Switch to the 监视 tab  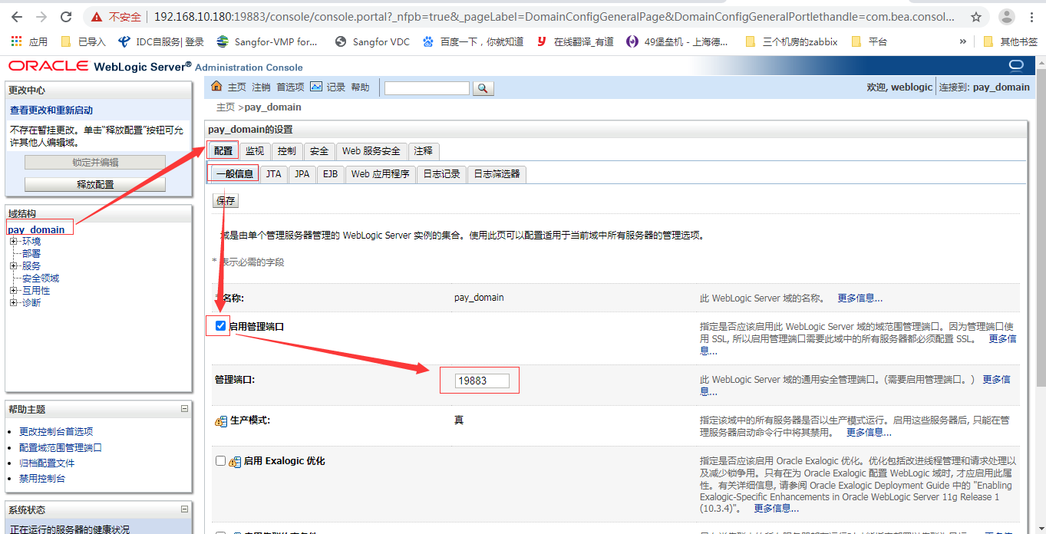(x=255, y=151)
